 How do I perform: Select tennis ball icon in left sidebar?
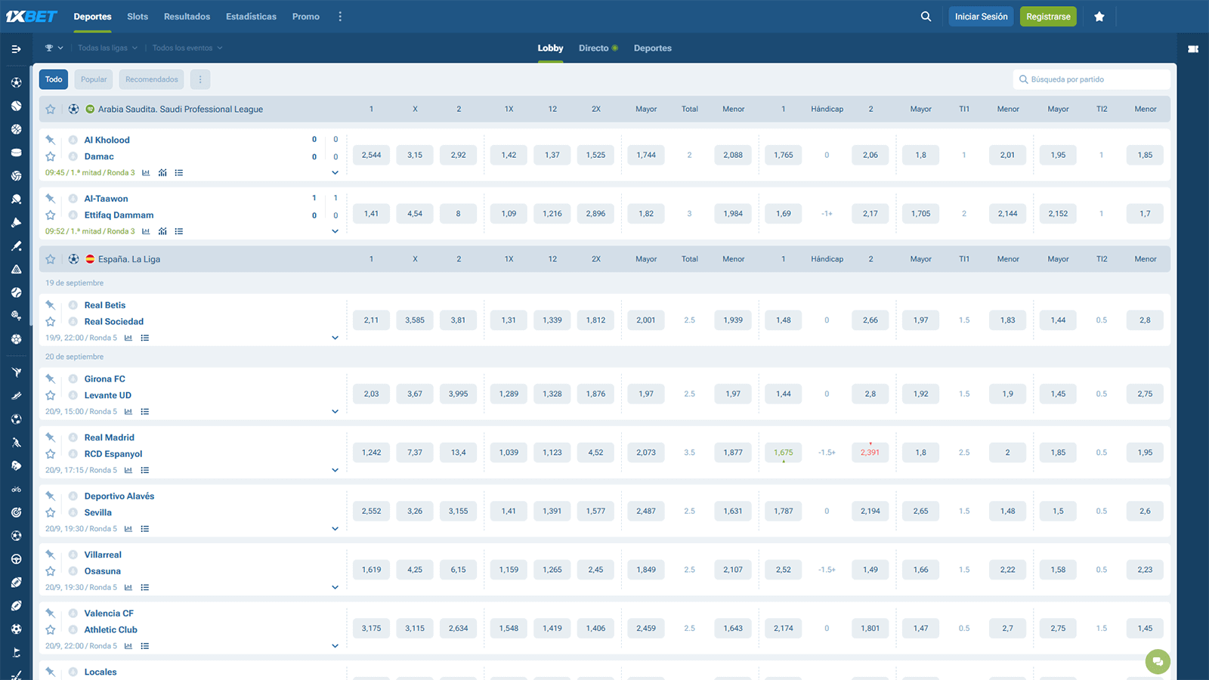point(16,106)
